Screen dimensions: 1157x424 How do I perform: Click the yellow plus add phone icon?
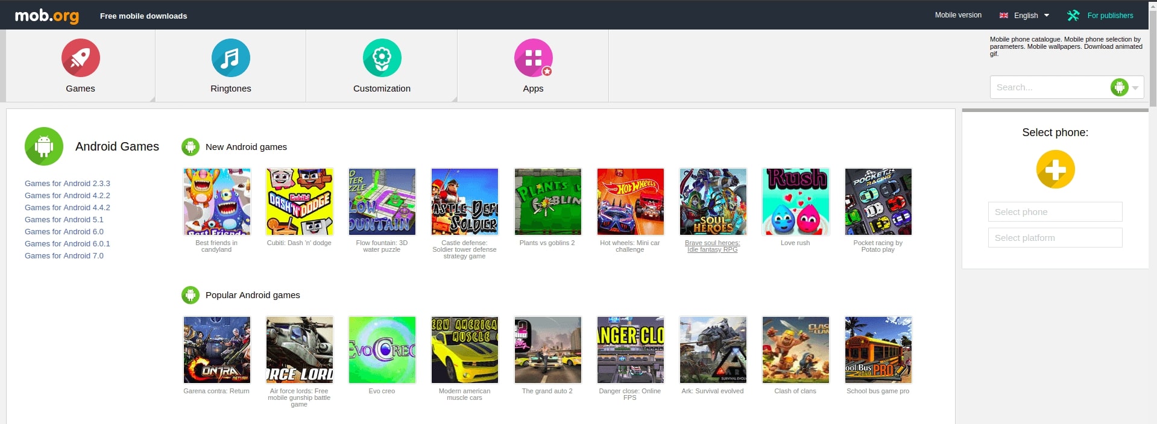pos(1056,169)
